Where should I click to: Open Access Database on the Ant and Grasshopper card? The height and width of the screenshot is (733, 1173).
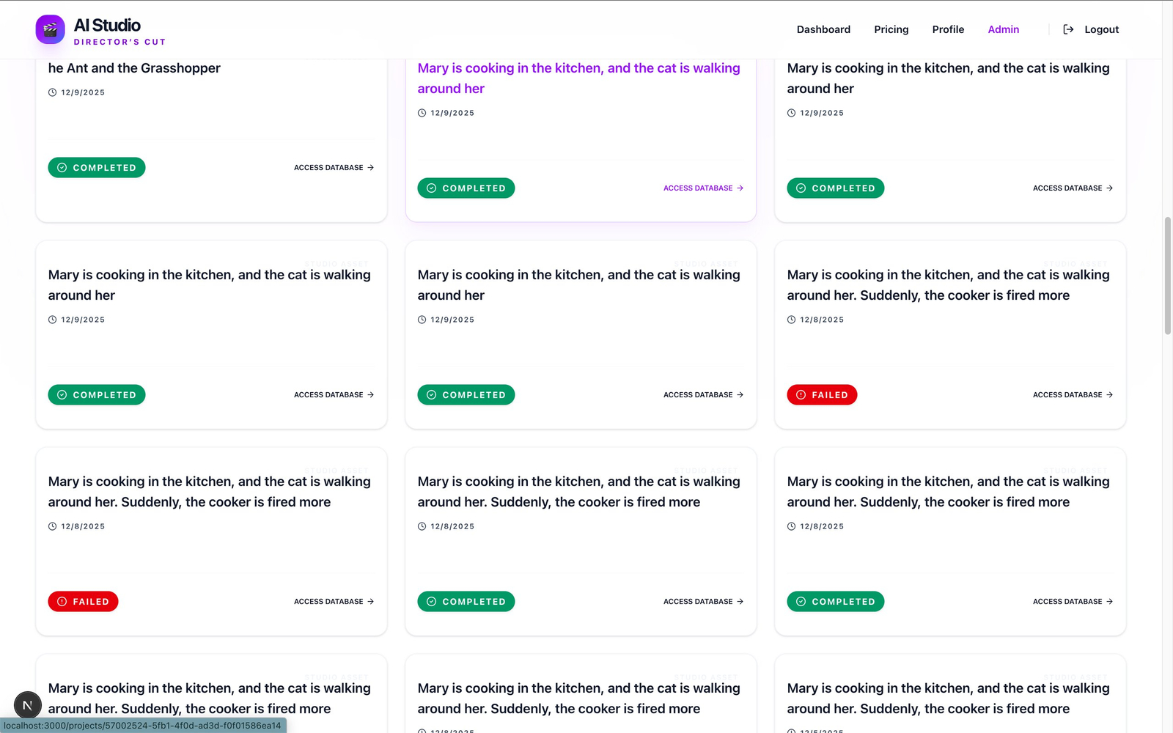329,168
